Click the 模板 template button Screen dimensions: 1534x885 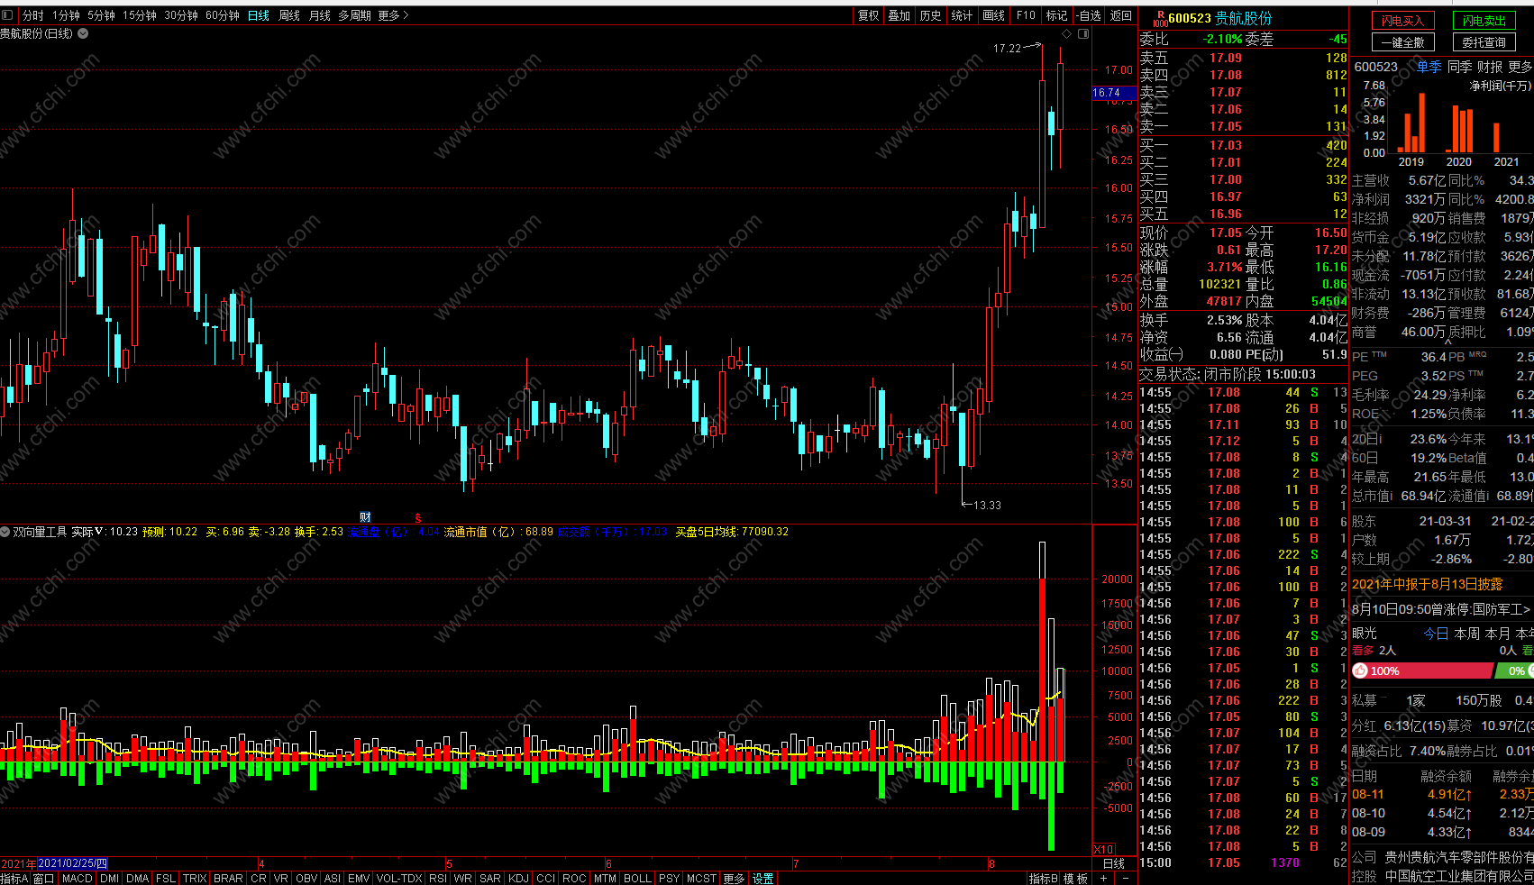pos(1075,879)
